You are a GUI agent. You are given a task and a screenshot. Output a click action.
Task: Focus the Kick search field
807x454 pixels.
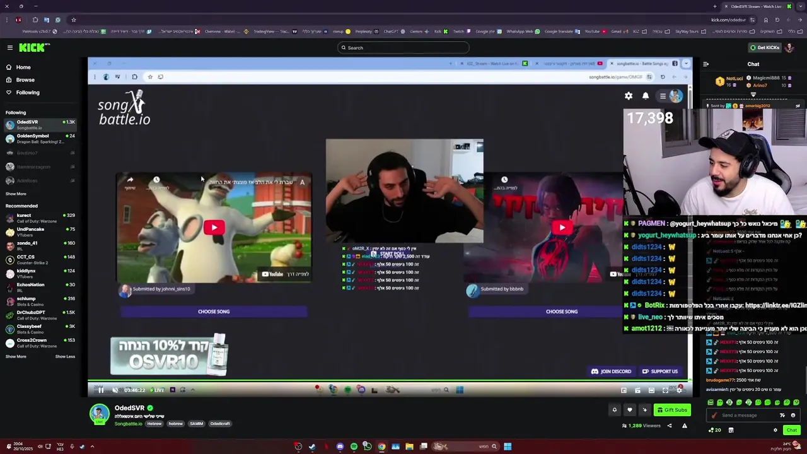point(403,48)
